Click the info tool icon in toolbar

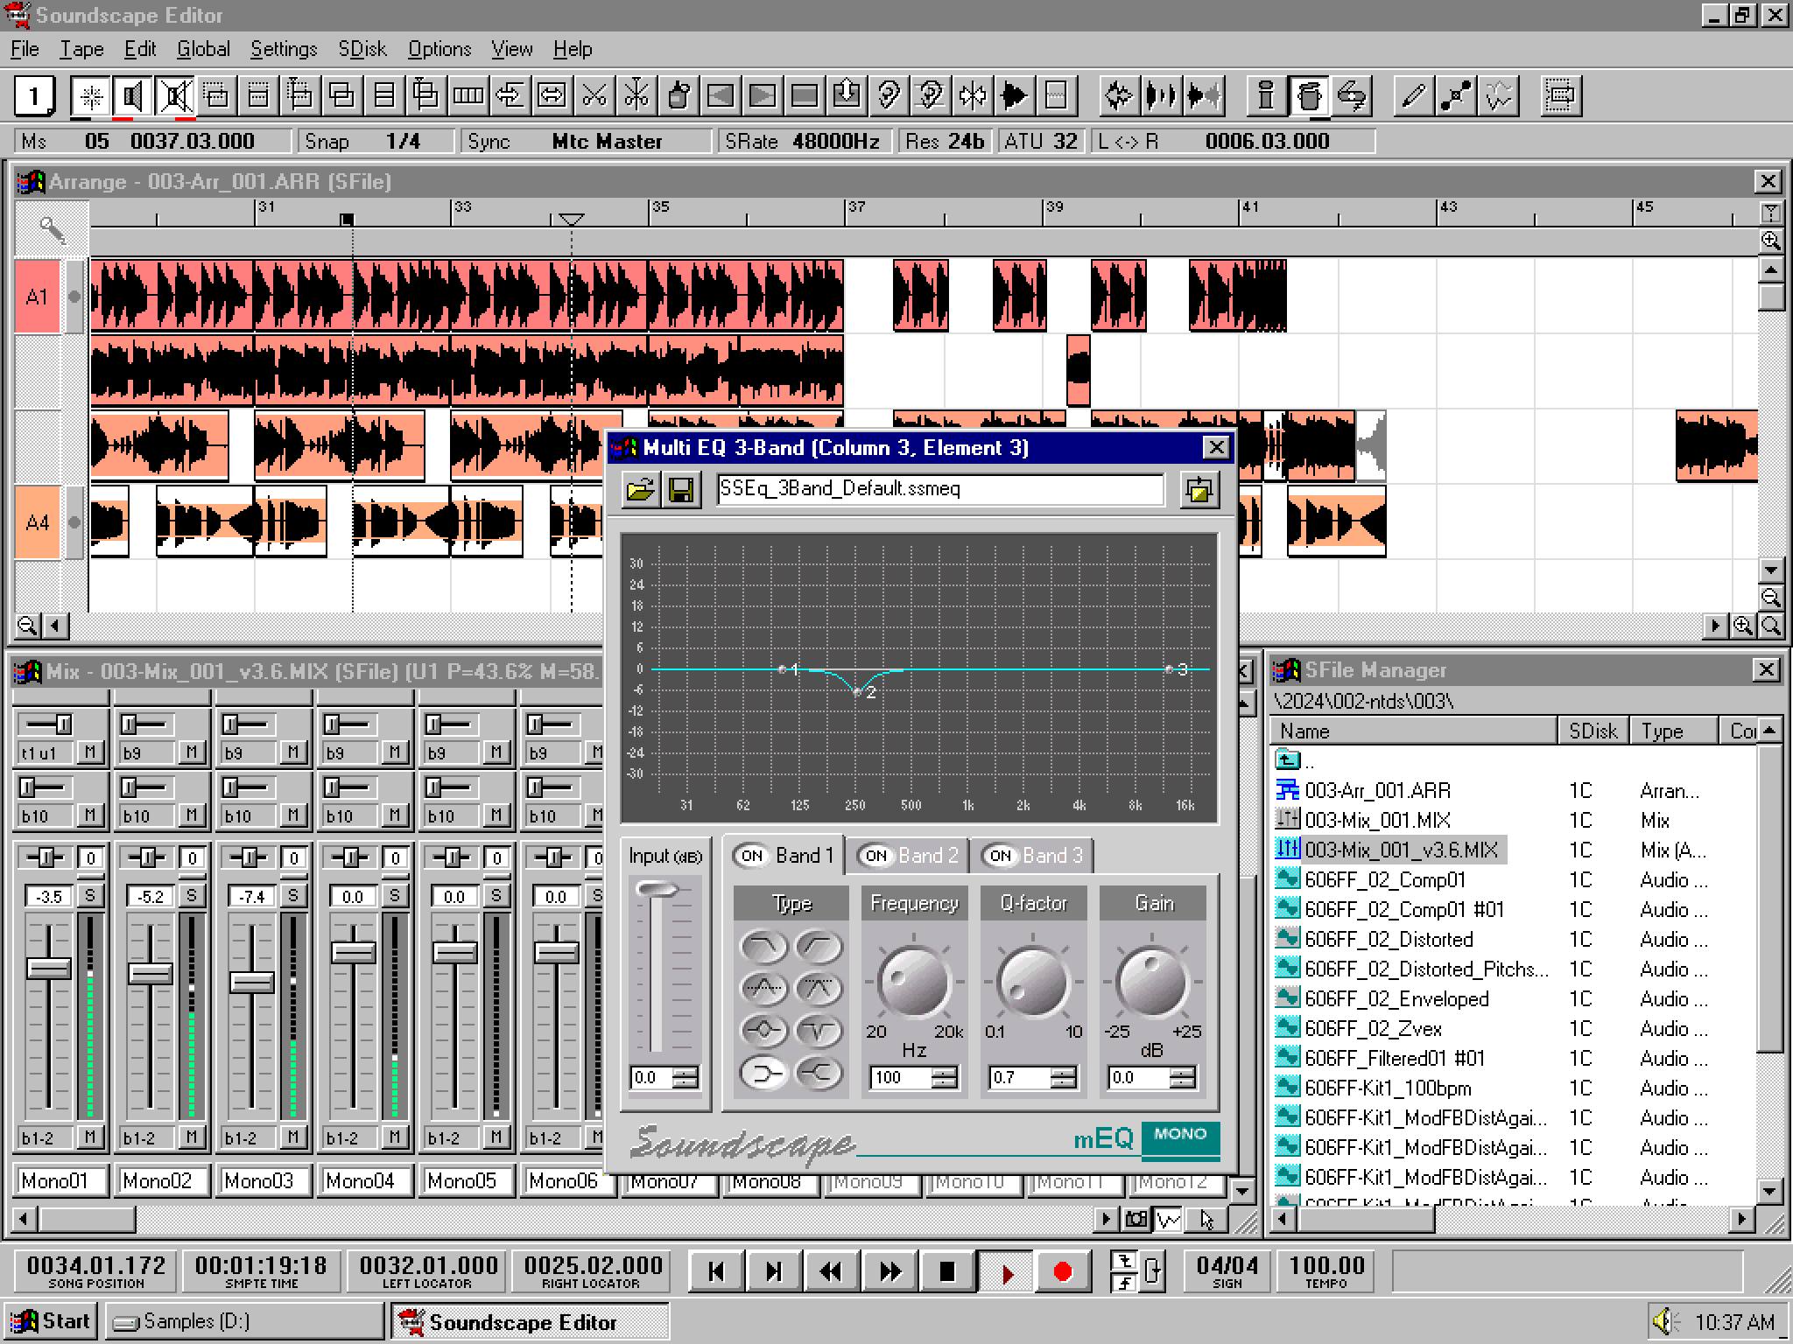(x=1265, y=95)
